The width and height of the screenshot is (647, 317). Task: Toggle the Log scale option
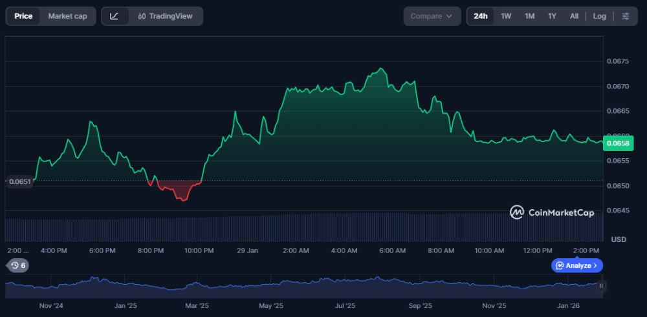[x=600, y=16]
